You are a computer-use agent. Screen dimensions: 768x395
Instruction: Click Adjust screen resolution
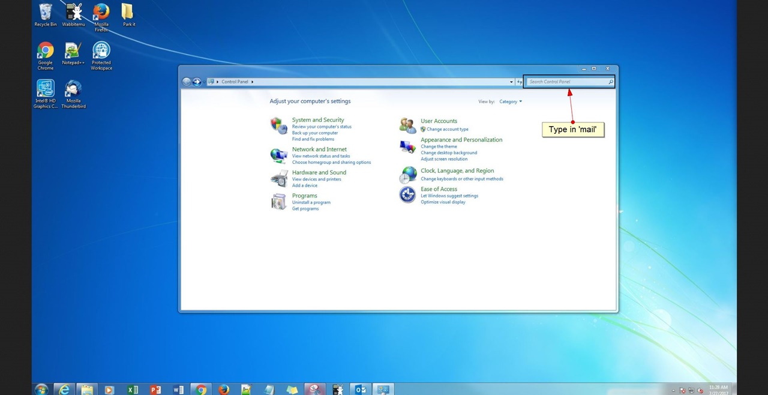(444, 159)
